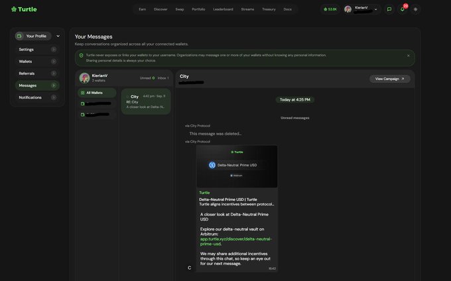This screenshot has height=281, width=451.
Task: Open the City conversation in the list
Action: pos(146,101)
